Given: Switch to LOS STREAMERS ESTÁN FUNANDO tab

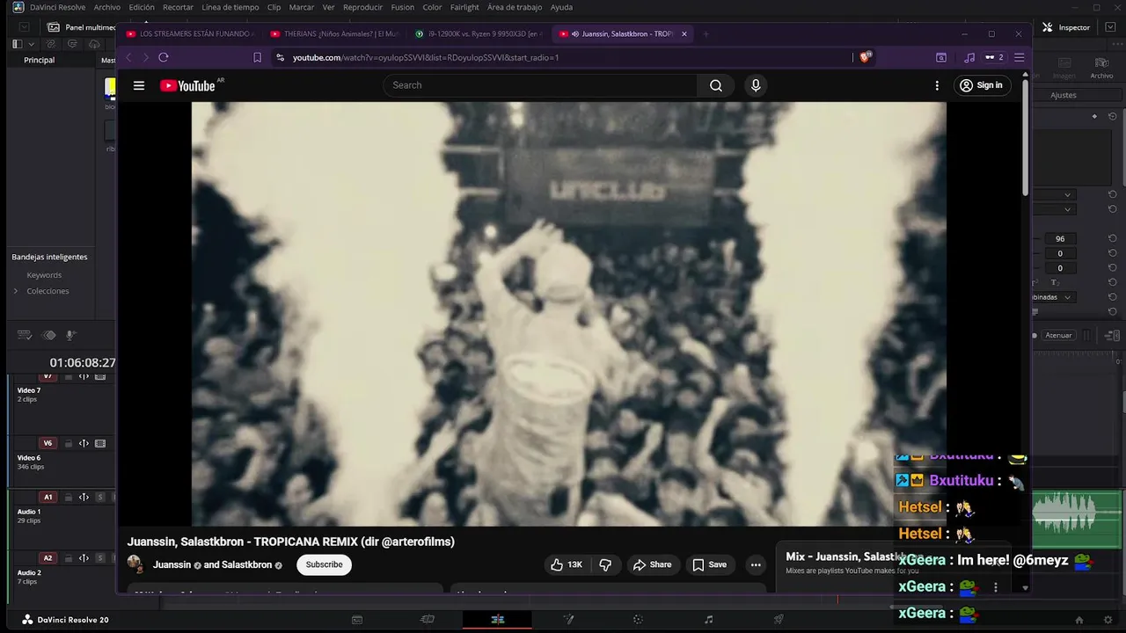Looking at the screenshot, I should (x=190, y=34).
